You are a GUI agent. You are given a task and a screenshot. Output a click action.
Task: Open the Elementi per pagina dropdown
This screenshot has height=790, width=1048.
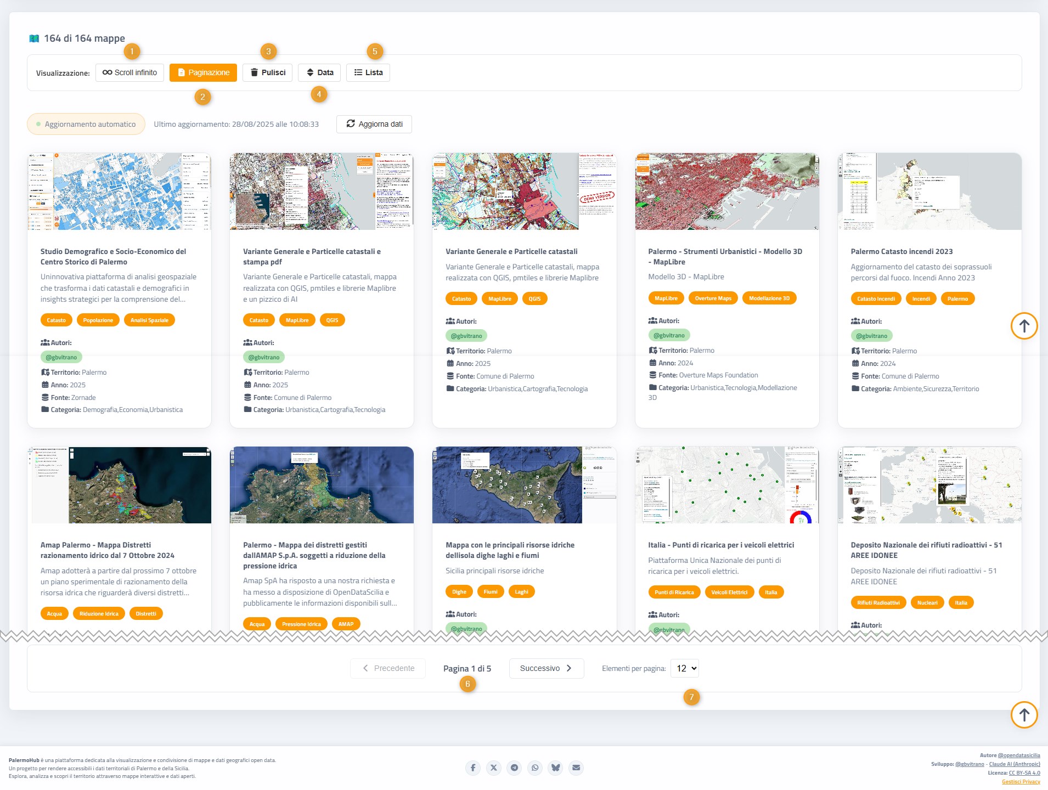click(685, 668)
